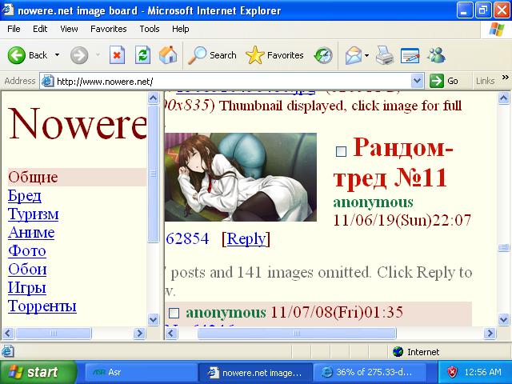This screenshot has width=512, height=384.
Task: Click the main frame scroll-down arrow
Action: 503,319
